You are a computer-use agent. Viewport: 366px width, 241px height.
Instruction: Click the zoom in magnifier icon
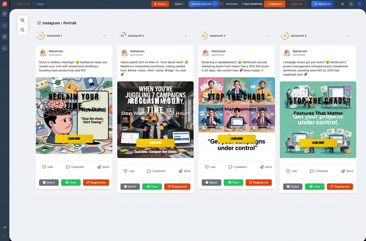pyautogui.click(x=23, y=20)
